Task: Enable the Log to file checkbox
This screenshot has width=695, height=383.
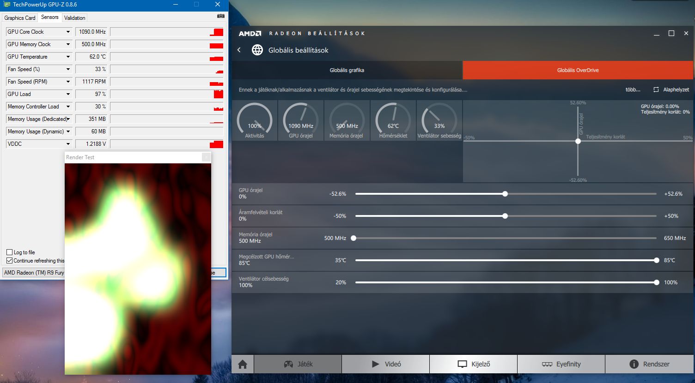Action: 9,252
